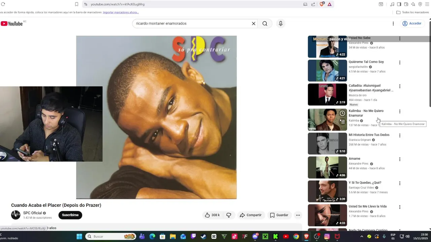Click the Acceder sign-in button
Screen dimensions: 431x242
click(412, 24)
